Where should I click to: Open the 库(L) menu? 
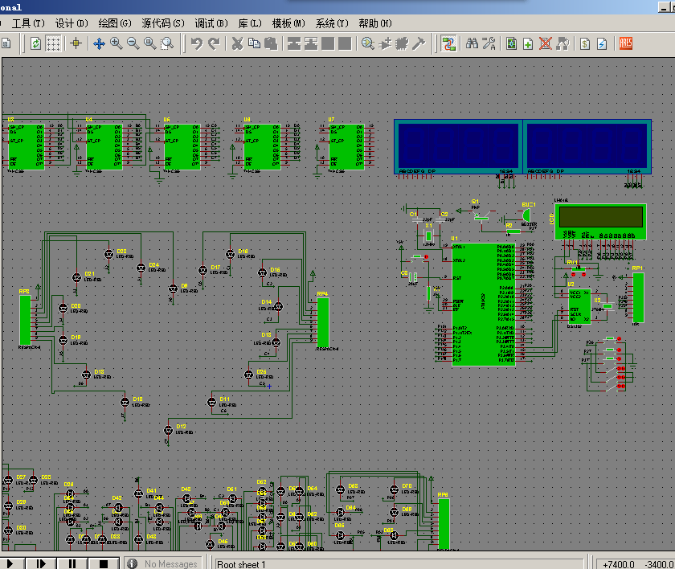tap(250, 23)
